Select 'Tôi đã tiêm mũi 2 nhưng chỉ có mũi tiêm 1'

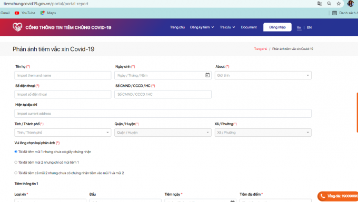pos(16,163)
